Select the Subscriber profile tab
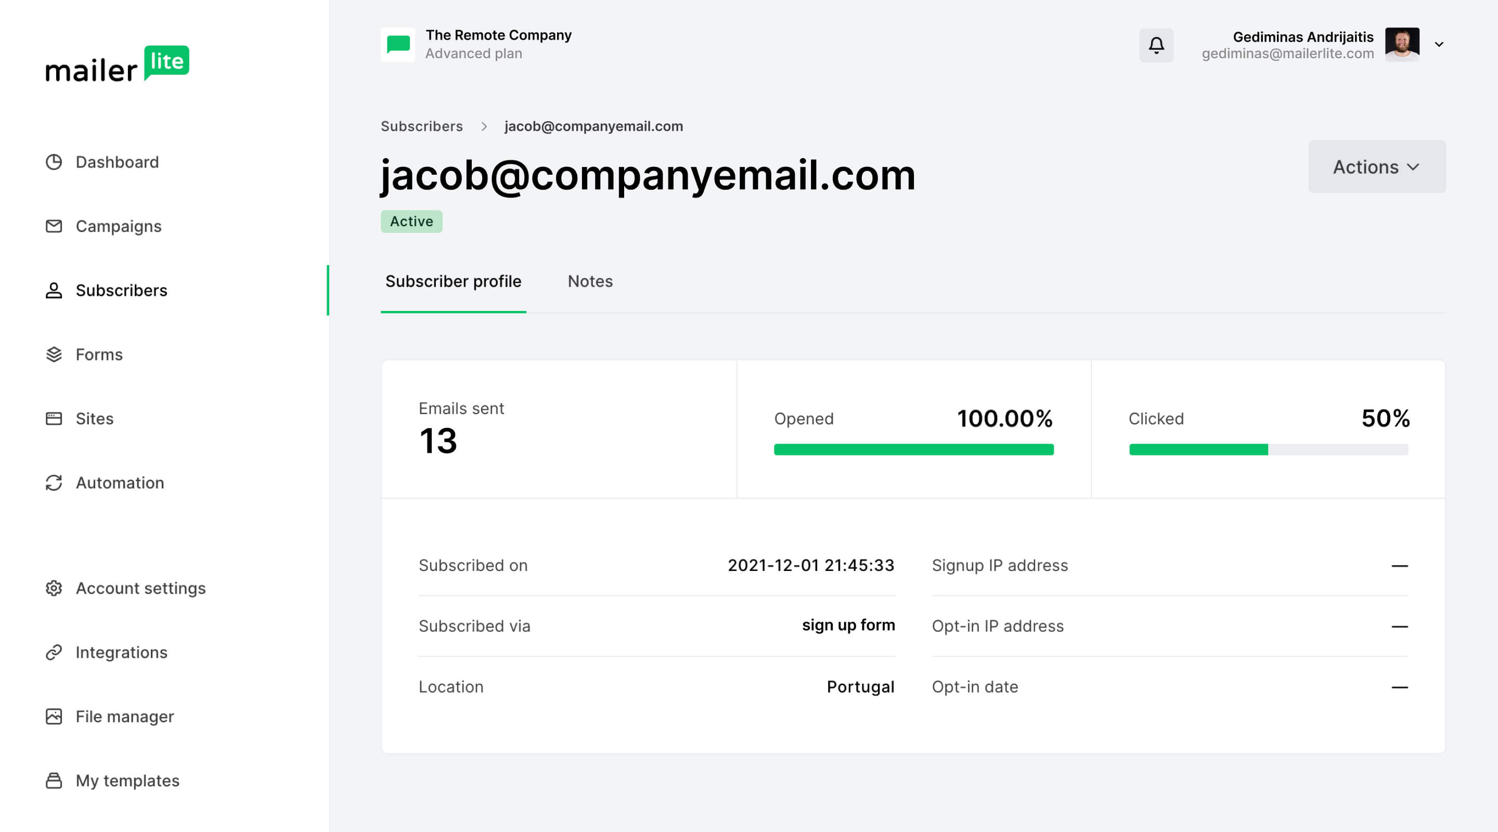Viewport: 1498px width, 832px height. click(x=453, y=281)
